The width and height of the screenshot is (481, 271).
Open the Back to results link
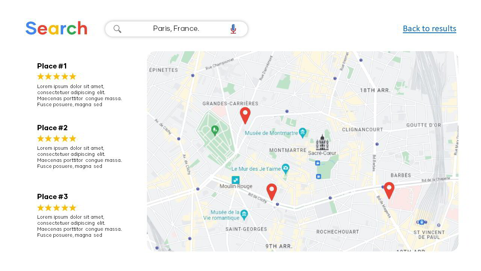(430, 29)
